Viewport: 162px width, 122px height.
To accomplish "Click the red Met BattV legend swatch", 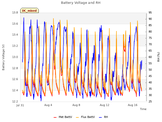I will (55, 117).
